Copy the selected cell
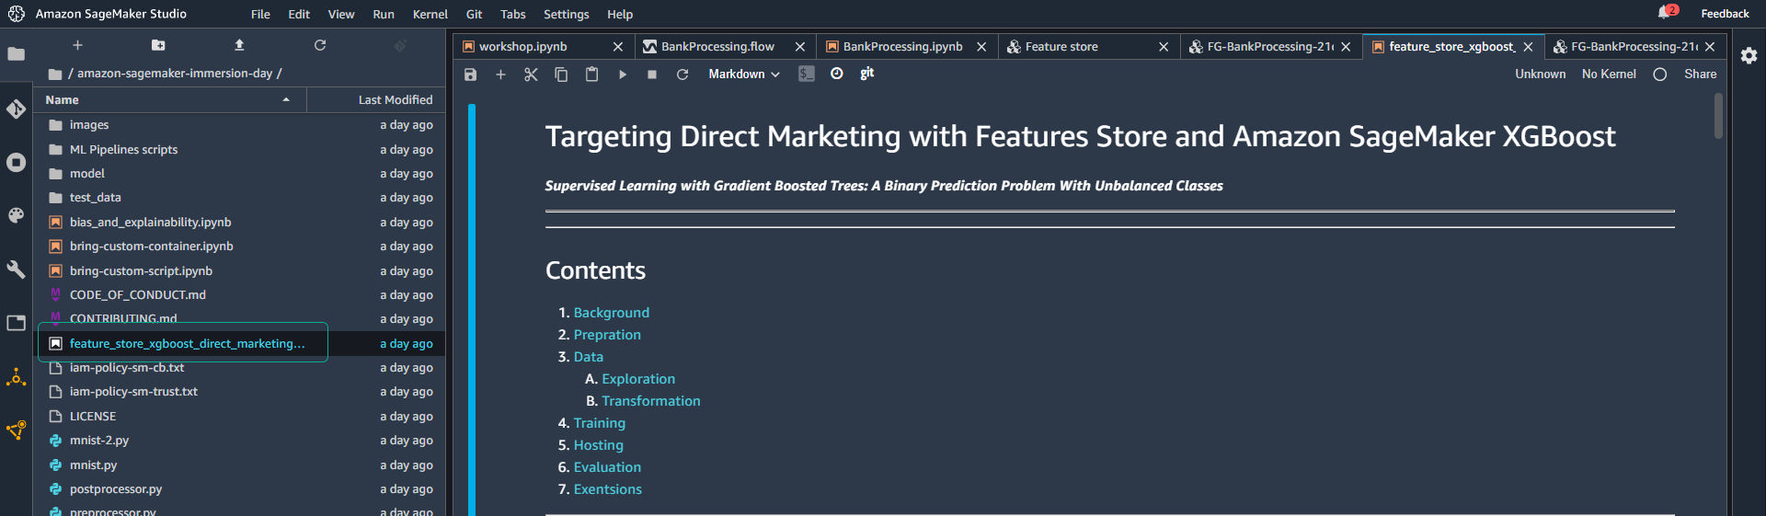 coord(561,75)
